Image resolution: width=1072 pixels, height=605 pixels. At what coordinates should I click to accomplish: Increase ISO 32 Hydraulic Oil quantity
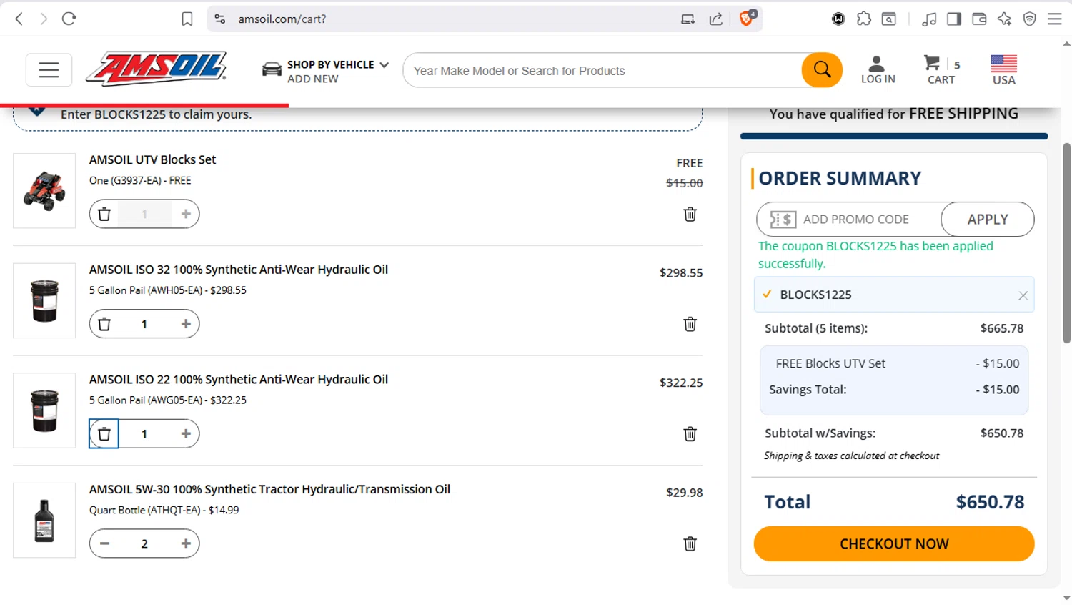coord(186,324)
